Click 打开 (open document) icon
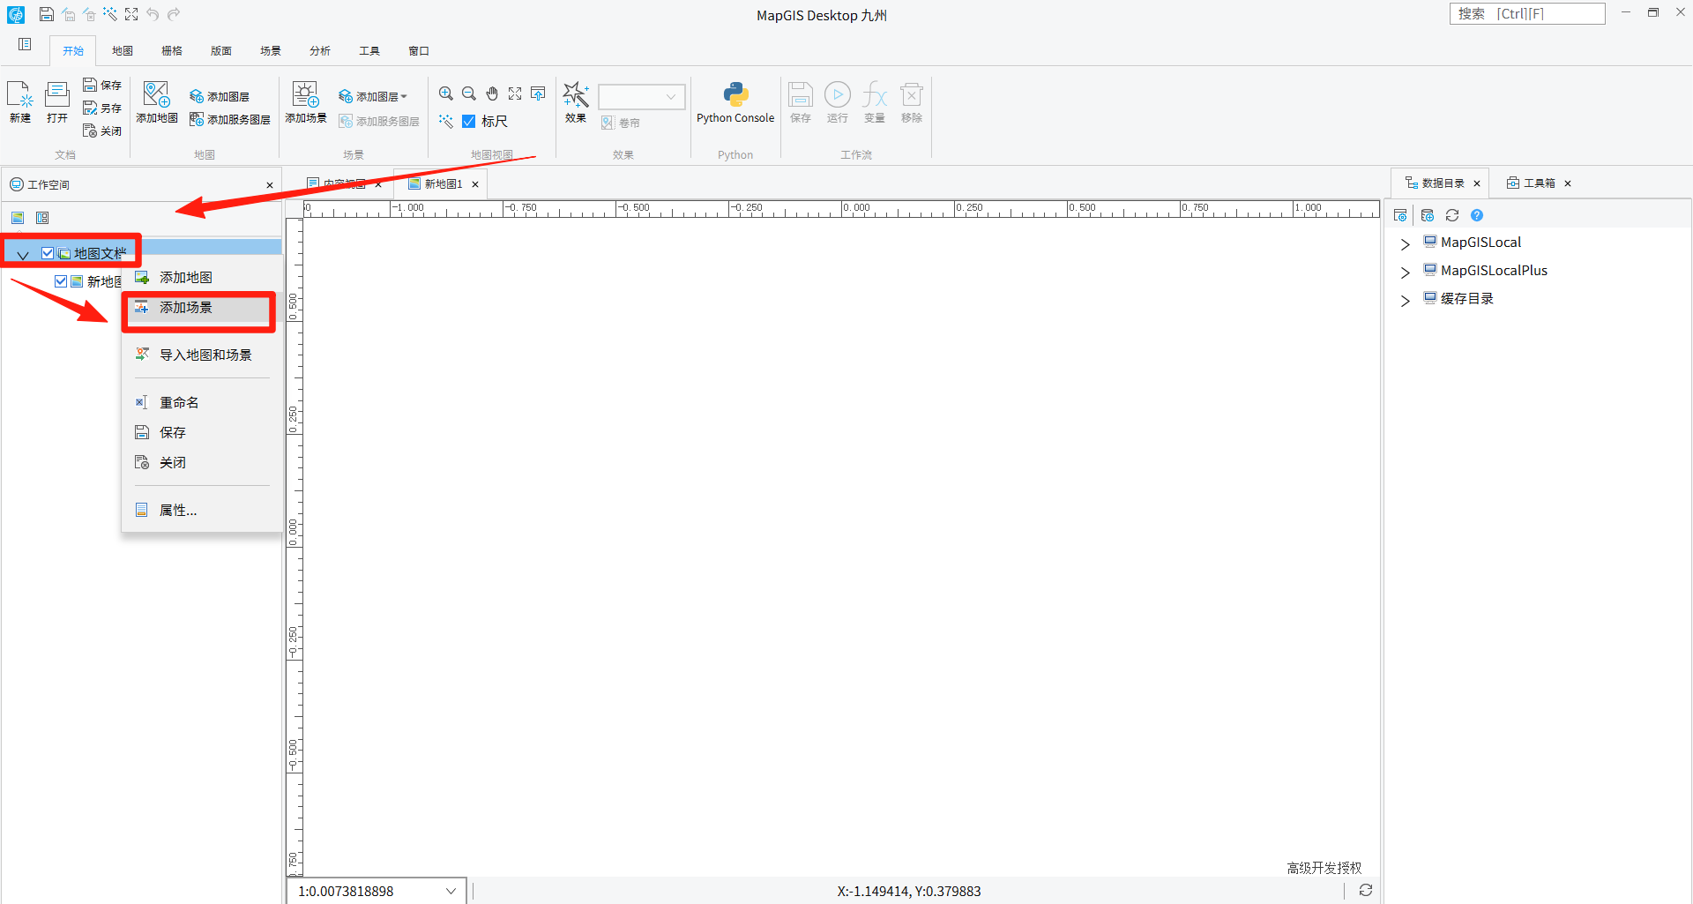1693x904 pixels. click(x=57, y=101)
